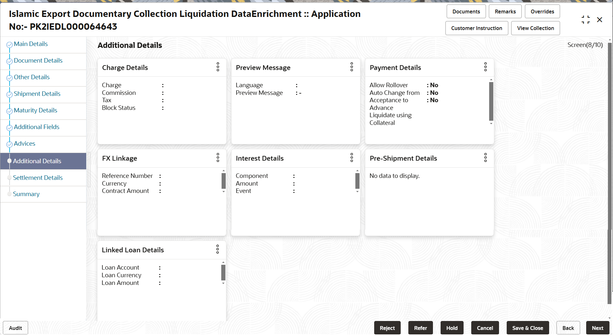
Task: Go Back to previous screen
Action: [x=568, y=328]
